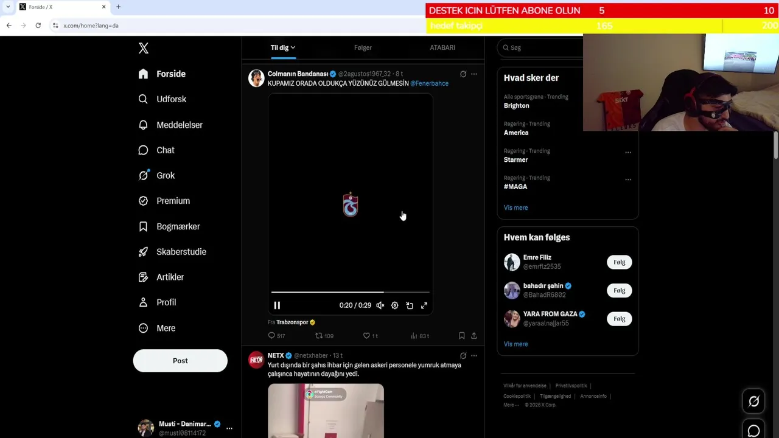Go to Forside home page

[x=162, y=74]
